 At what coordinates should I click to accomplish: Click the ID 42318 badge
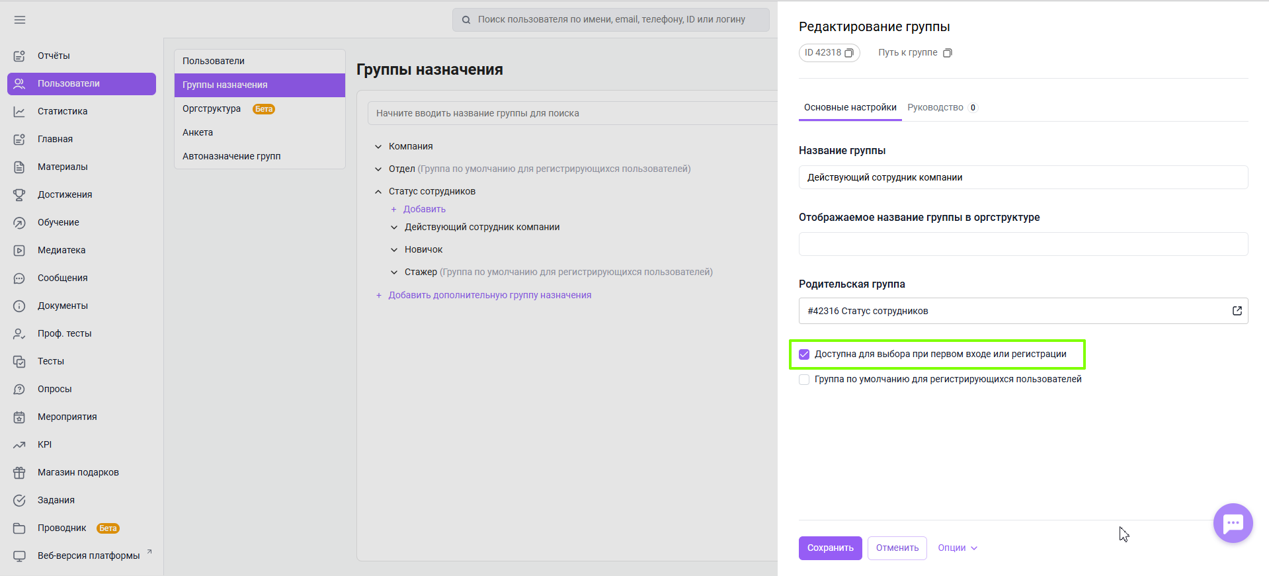[829, 52]
